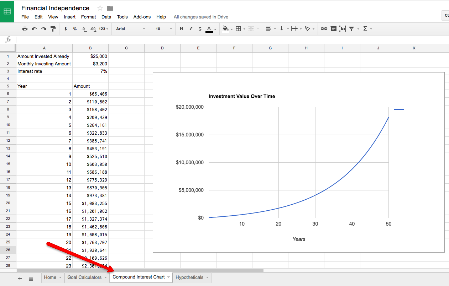Star the Financial Independence document
Image resolution: width=449 pixels, height=286 pixels.
pyautogui.click(x=100, y=8)
